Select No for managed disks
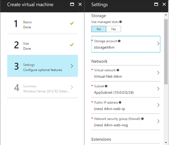The height and width of the screenshot is (145, 169). (99, 29)
